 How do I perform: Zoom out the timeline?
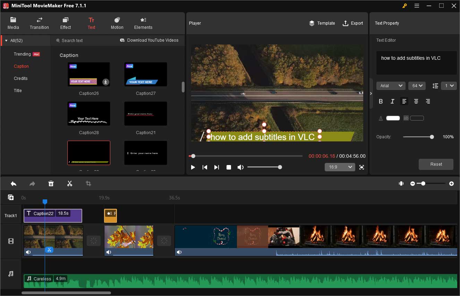click(412, 183)
